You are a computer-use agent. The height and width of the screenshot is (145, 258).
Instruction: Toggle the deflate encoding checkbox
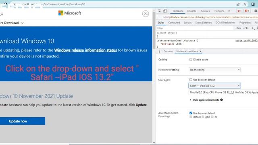tap(191, 117)
